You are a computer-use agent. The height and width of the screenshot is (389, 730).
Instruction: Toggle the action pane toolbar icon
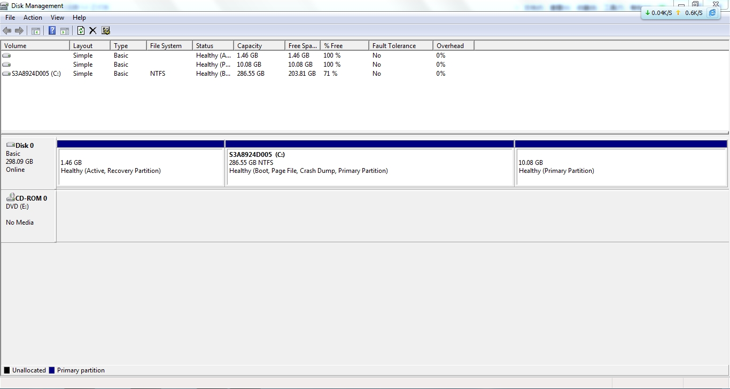click(x=64, y=31)
